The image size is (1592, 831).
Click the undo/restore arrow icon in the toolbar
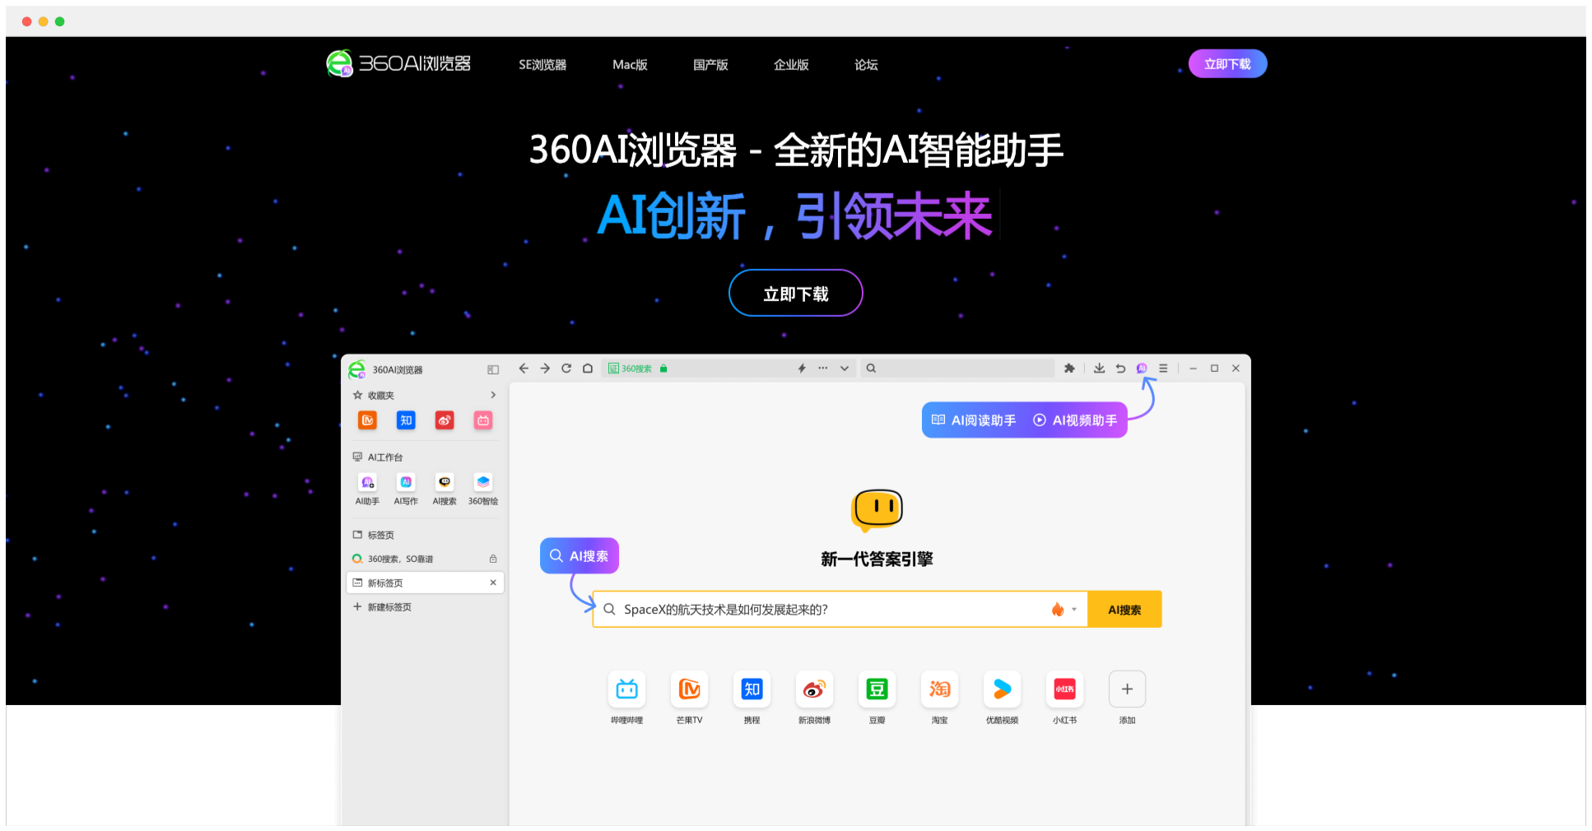pyautogui.click(x=1120, y=369)
